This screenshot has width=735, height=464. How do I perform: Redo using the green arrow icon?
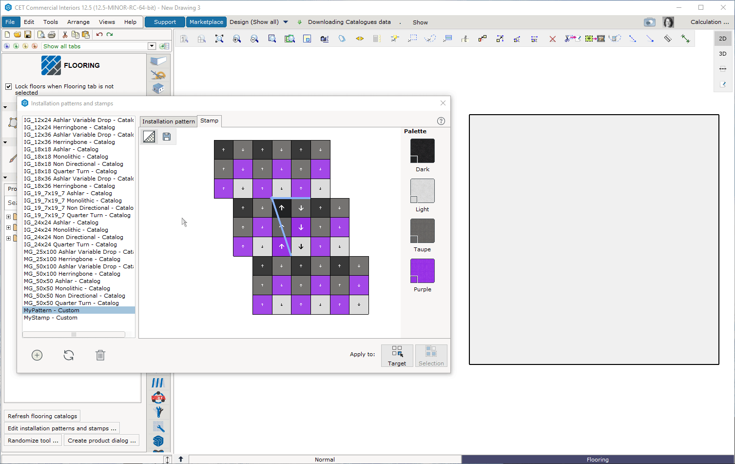tap(110, 35)
